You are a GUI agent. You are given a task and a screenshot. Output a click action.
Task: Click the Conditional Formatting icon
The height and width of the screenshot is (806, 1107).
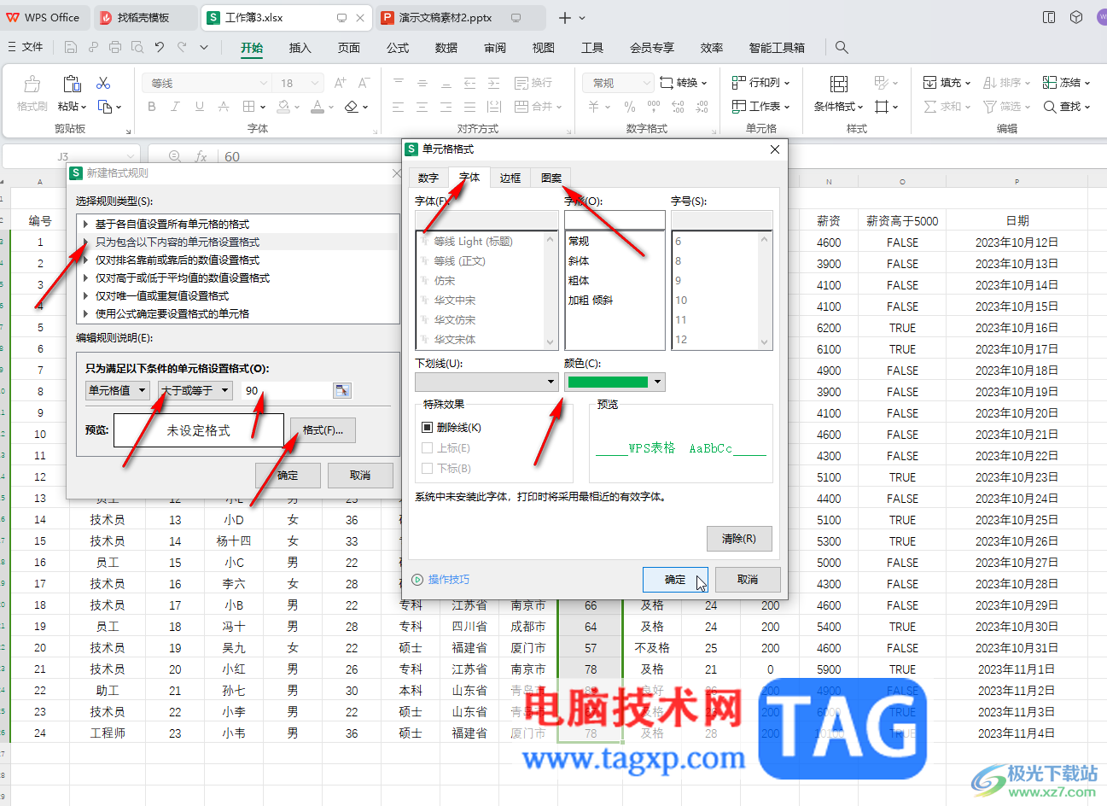tap(839, 84)
